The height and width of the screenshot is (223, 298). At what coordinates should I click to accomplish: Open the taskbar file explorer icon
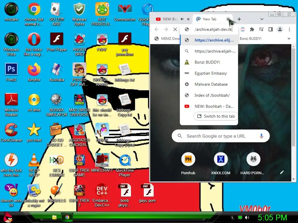pos(54,217)
